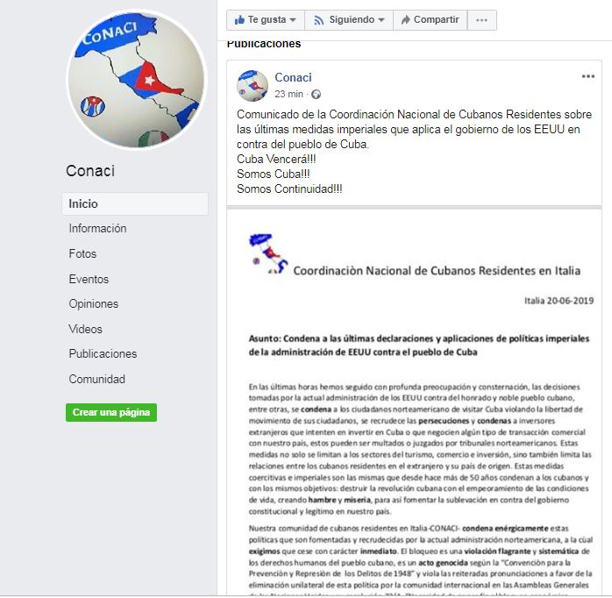Click the thumbs-up icon on Te gusta
The width and height of the screenshot is (612, 598).
point(239,19)
